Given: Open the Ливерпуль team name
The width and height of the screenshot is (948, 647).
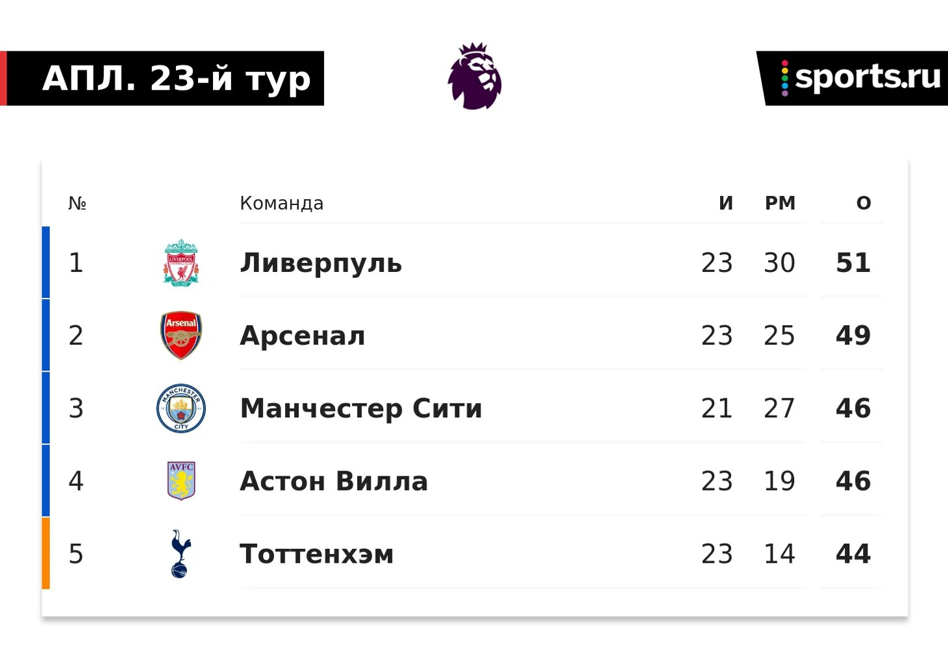Looking at the screenshot, I should (321, 263).
